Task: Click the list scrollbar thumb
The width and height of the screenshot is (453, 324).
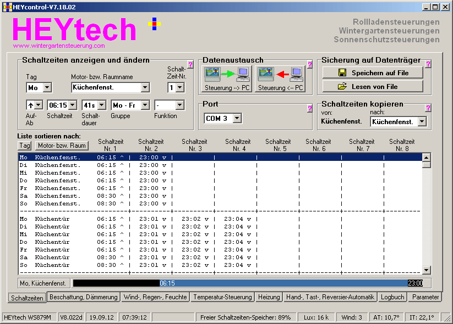Action: 427,165
